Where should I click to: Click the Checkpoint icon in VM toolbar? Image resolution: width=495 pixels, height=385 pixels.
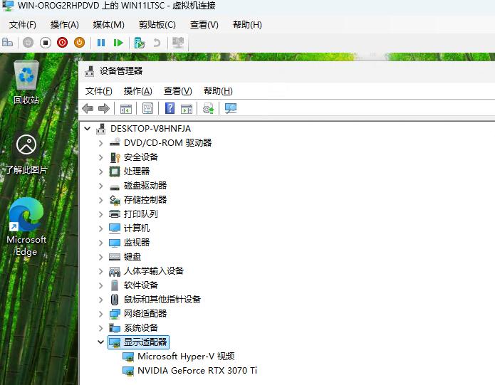[140, 43]
